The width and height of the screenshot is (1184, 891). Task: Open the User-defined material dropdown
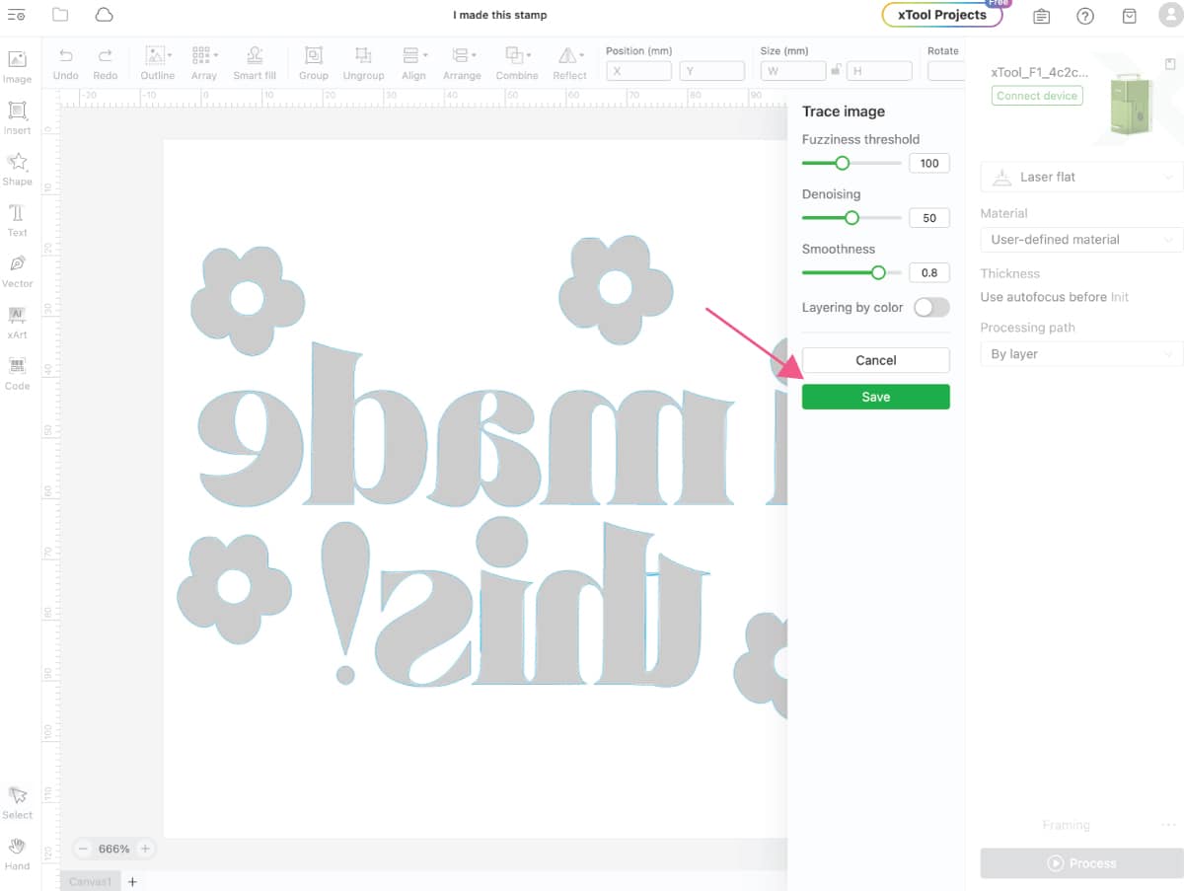(x=1079, y=239)
